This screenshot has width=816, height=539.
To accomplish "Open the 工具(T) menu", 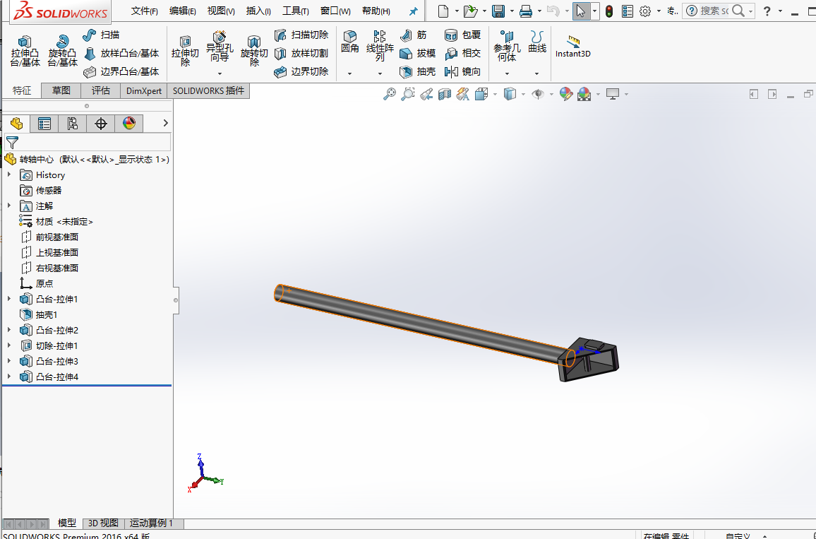I will point(296,11).
